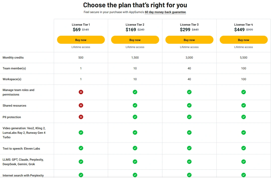Click Tier 4 Internet search checkmark

244,175
